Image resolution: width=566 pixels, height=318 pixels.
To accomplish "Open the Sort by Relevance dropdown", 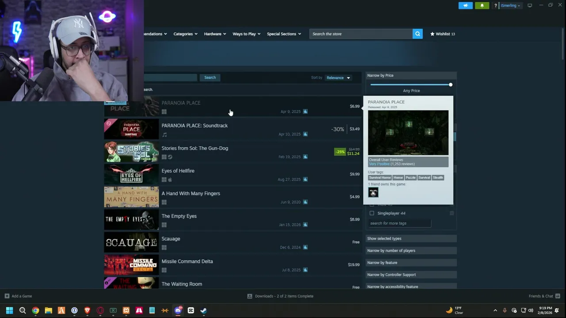I will tap(338, 78).
